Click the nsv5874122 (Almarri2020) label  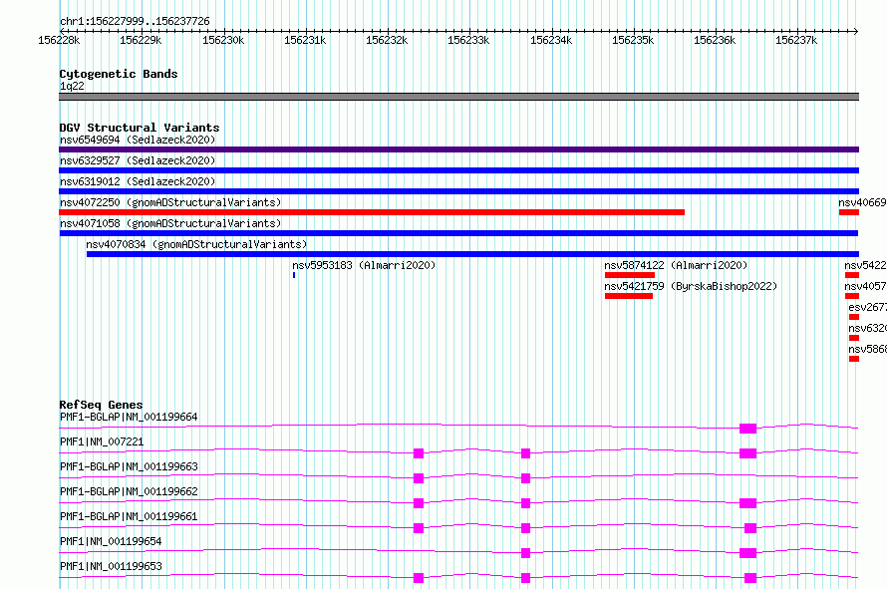click(676, 265)
